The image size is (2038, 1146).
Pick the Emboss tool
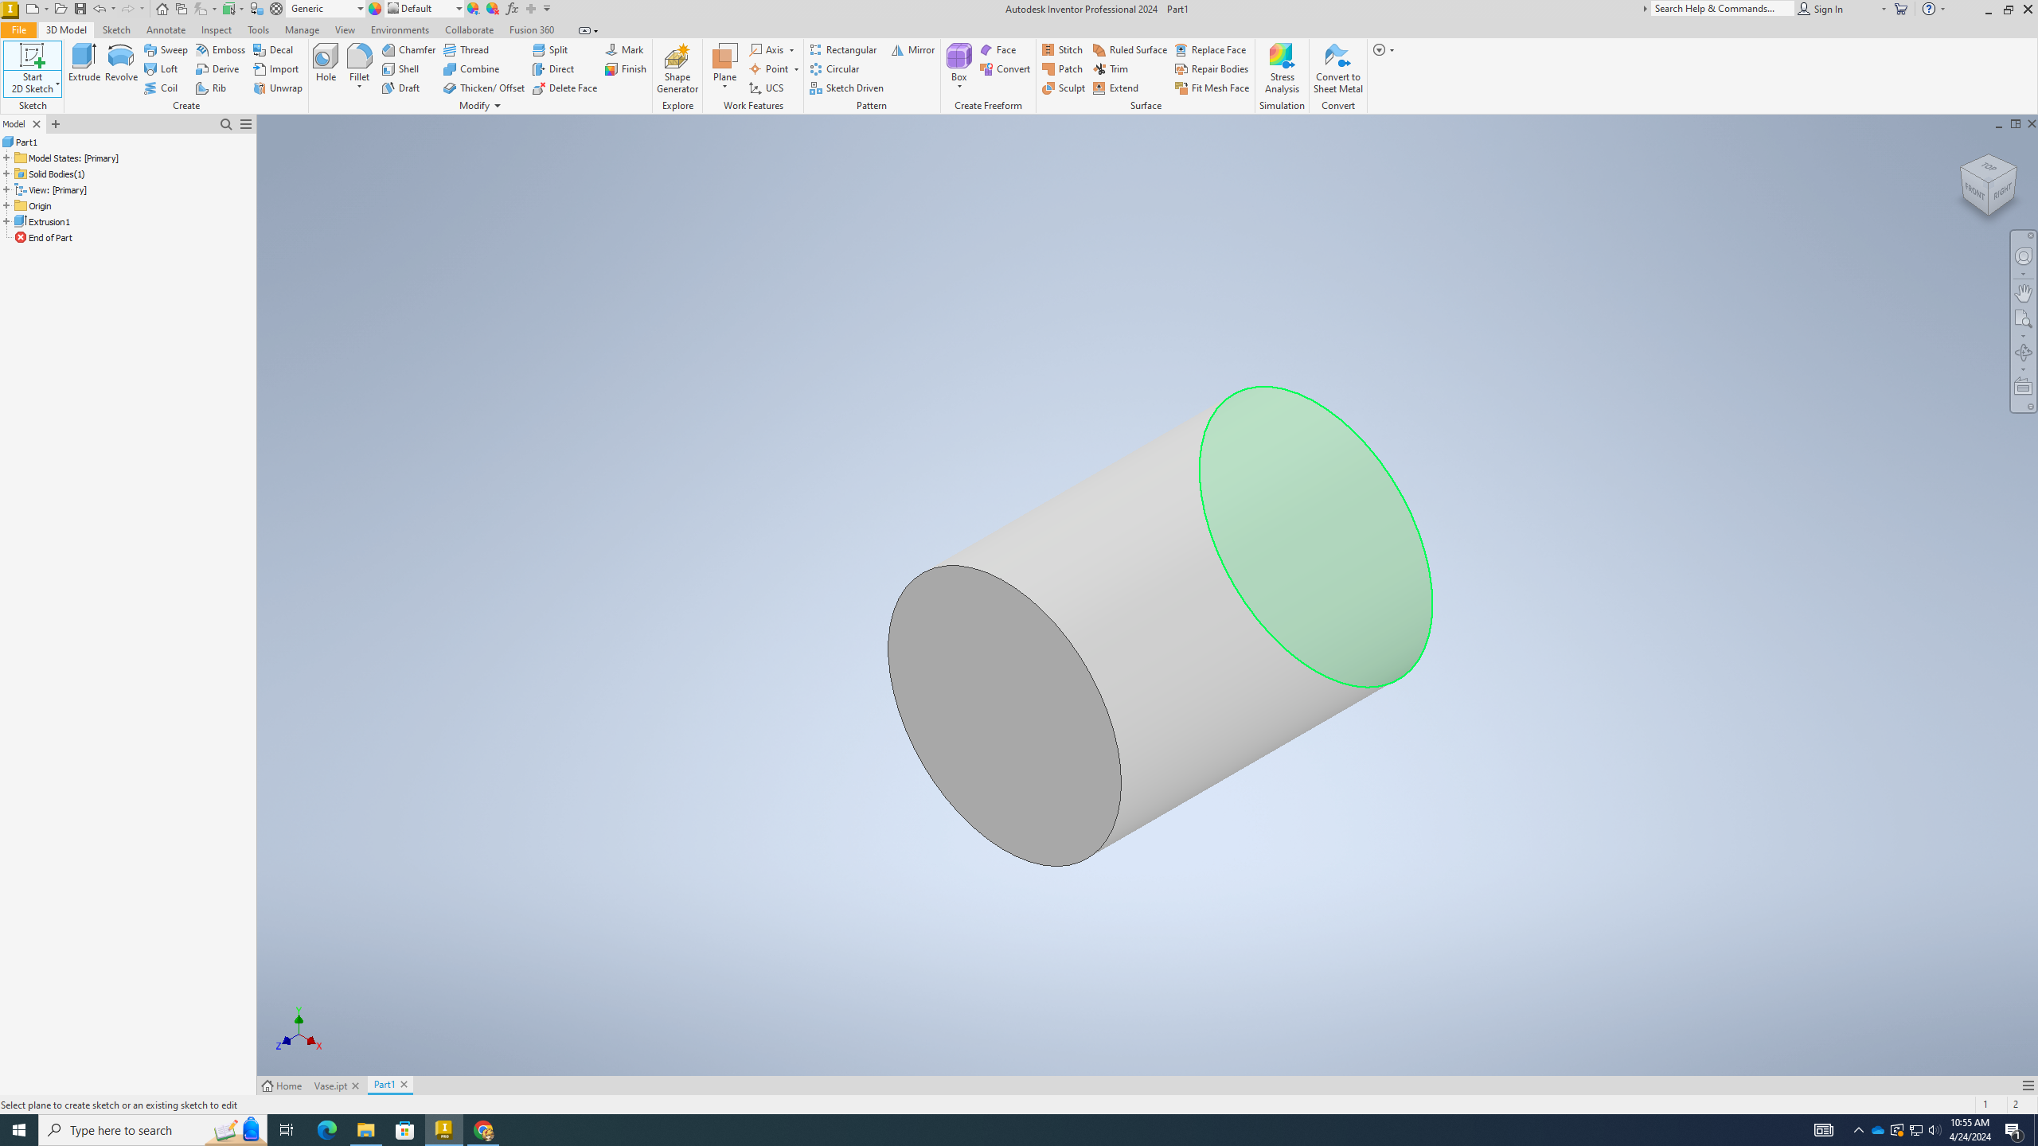(x=221, y=49)
